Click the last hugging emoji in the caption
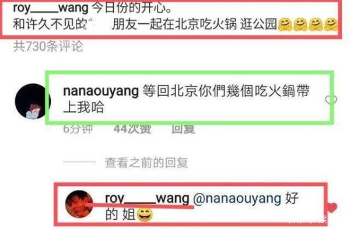The width and height of the screenshot is (350, 229). click(331, 24)
